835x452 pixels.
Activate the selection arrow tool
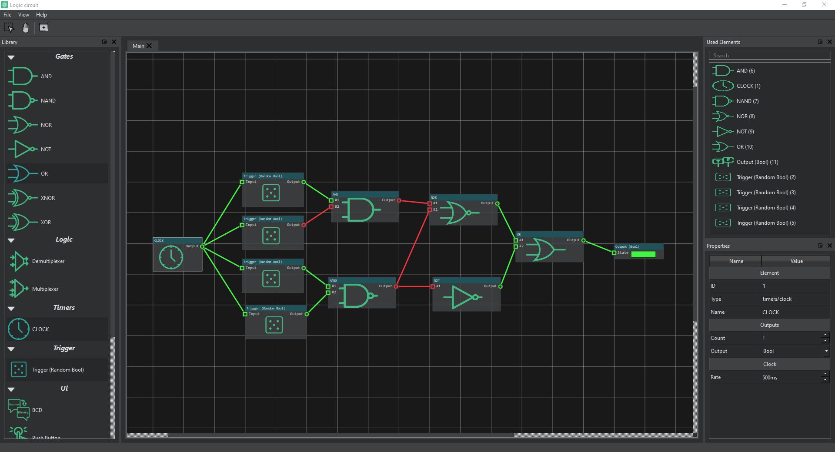point(9,28)
